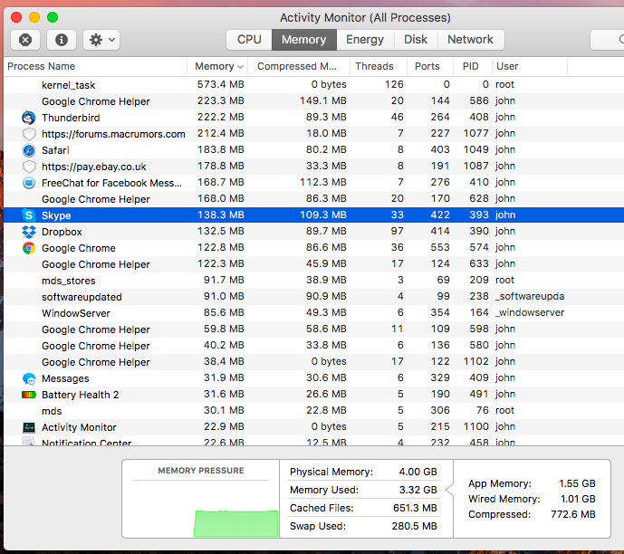Screen dimensions: 624x554
Task: Select the mds process row
Action: point(313,411)
